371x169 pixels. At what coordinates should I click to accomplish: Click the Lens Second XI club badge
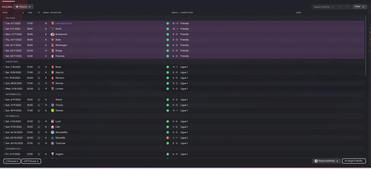click(52, 23)
